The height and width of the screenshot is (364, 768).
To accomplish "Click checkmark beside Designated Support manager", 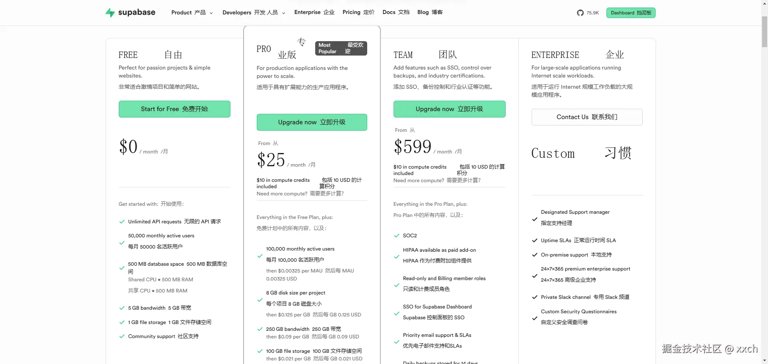I will coord(535,219).
